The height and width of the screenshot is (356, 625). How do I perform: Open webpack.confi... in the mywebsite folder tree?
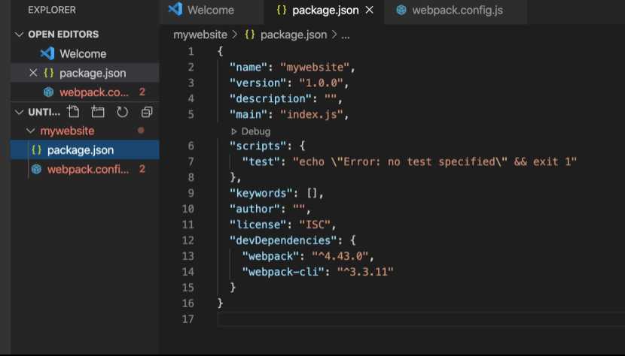click(x=85, y=170)
